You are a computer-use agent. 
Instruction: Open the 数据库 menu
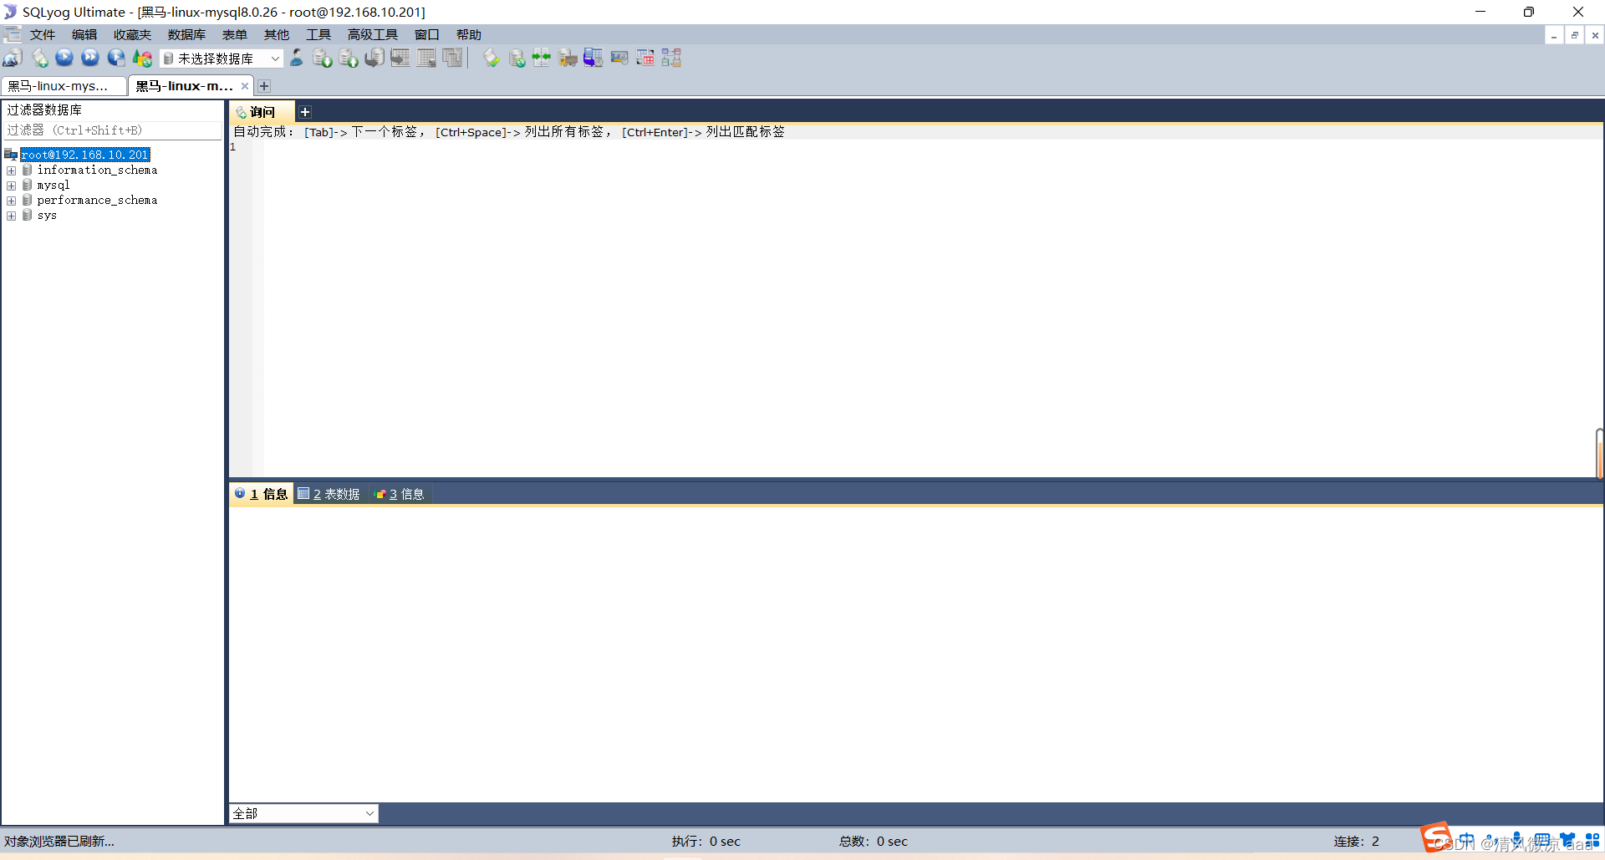click(186, 35)
